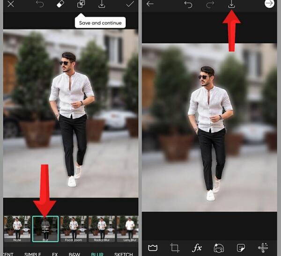The width and height of the screenshot is (281, 256).
Task: Choose the Lens Blur effect thumbnail
Action: [x=127, y=229]
